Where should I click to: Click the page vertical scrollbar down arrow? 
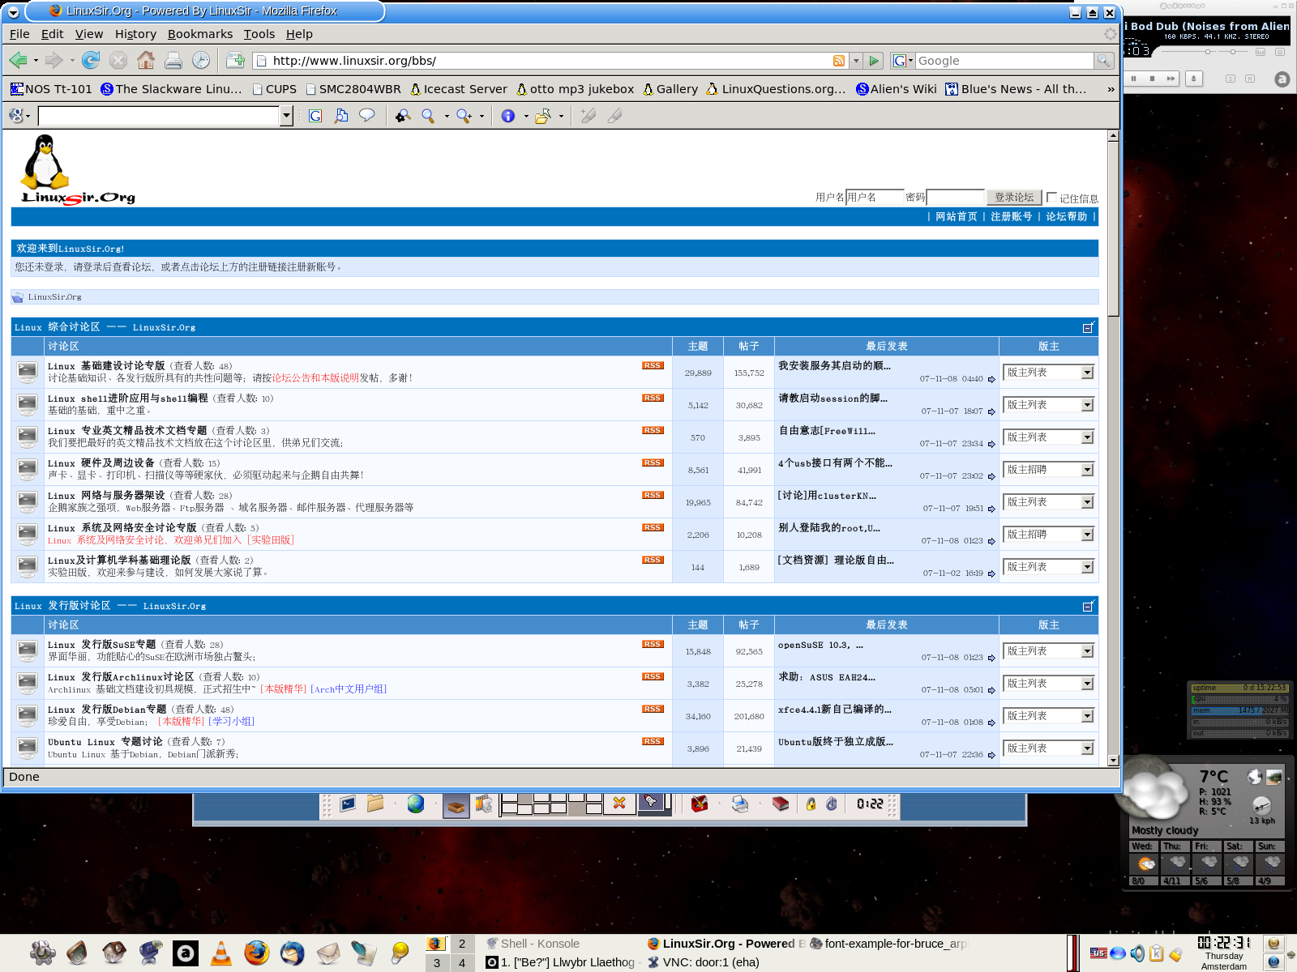click(1113, 761)
